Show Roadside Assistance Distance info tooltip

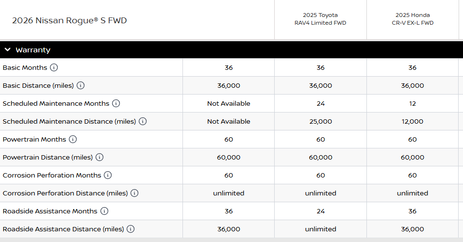pyautogui.click(x=131, y=229)
